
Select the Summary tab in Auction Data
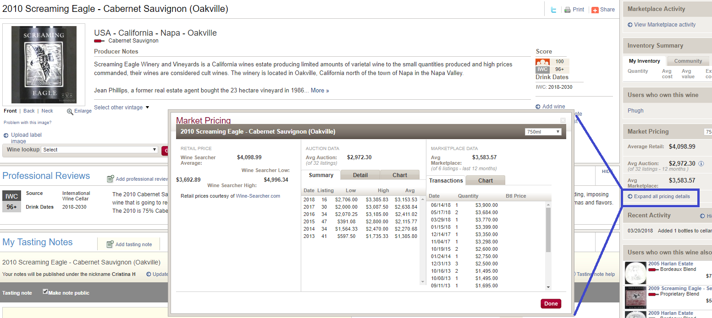[321, 175]
